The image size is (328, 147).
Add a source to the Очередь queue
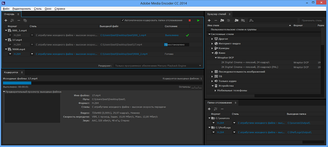point(6,21)
